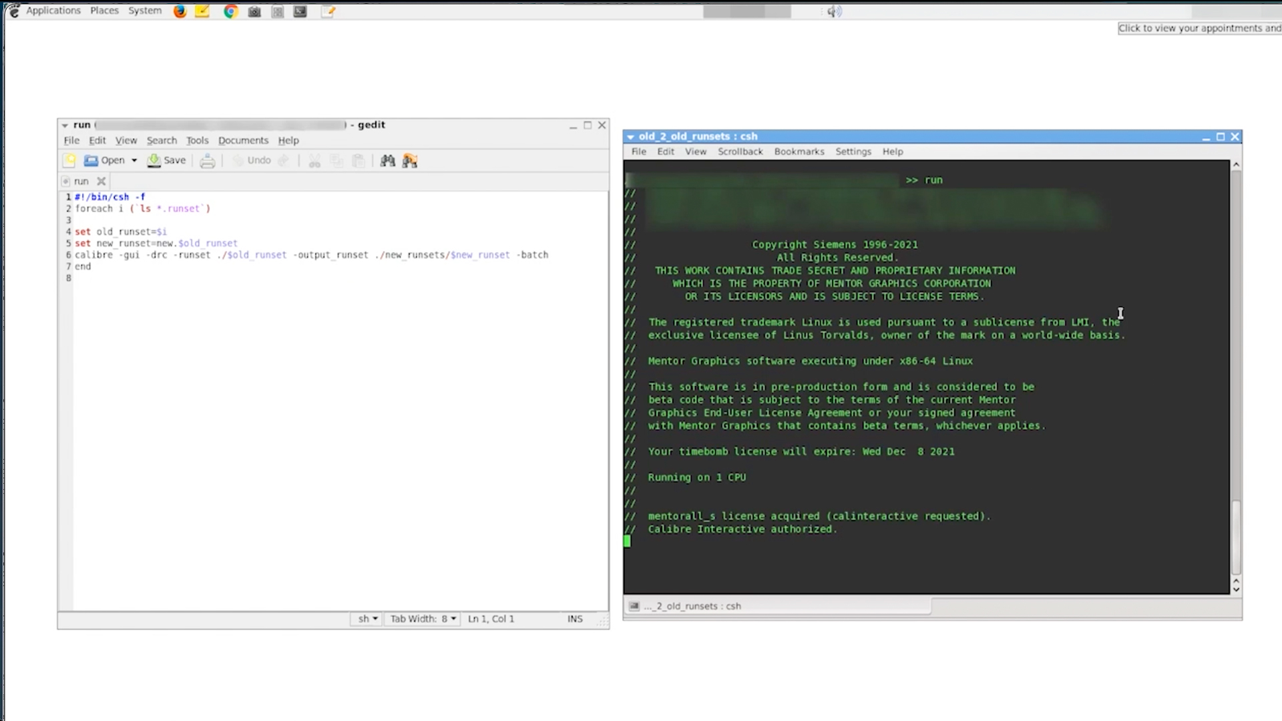Viewport: 1282px width, 721px height.
Task: Open the terminal window menu arrow
Action: pos(630,136)
